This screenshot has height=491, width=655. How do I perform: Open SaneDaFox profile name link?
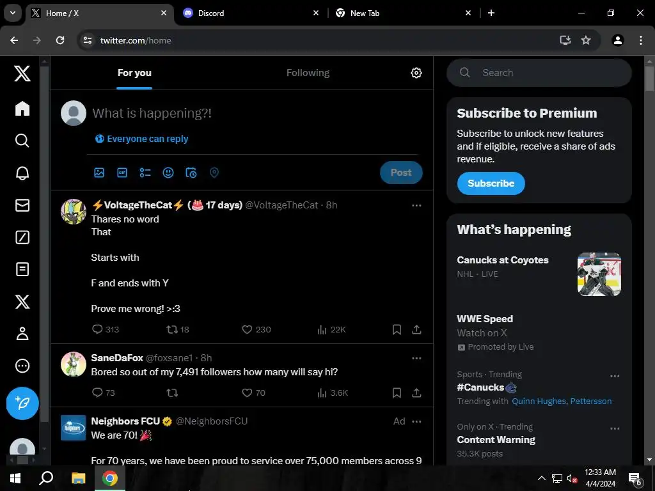(117, 358)
